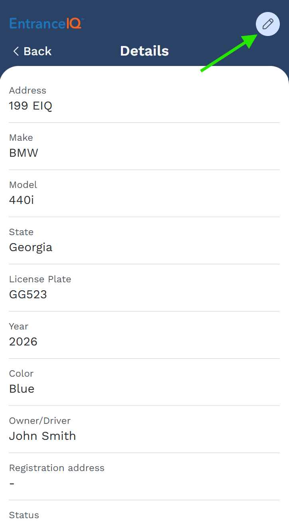The height and width of the screenshot is (523, 289).
Task: Select the address value 199 EIQ
Action: pyautogui.click(x=31, y=106)
